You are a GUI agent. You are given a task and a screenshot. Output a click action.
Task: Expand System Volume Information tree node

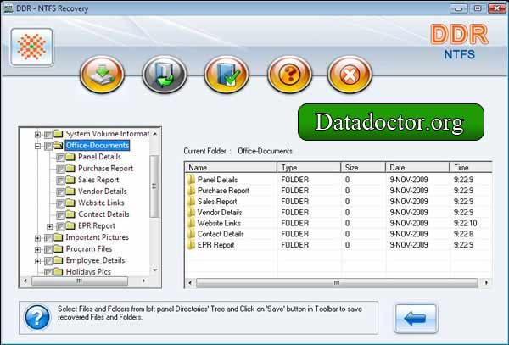click(x=37, y=134)
